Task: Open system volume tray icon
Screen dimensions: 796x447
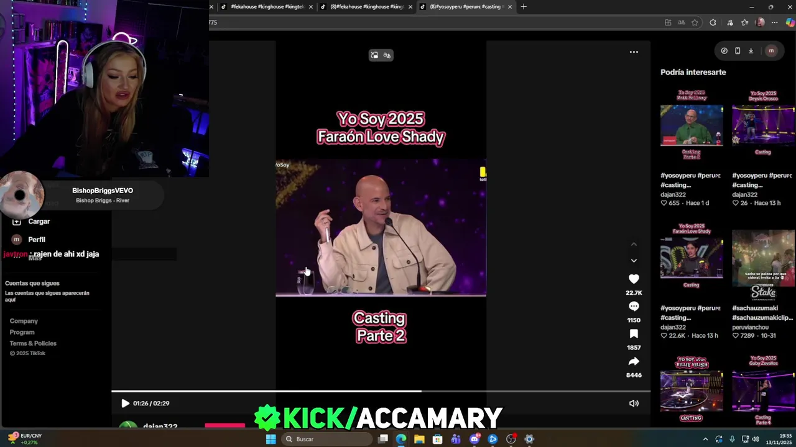Action: 755,439
